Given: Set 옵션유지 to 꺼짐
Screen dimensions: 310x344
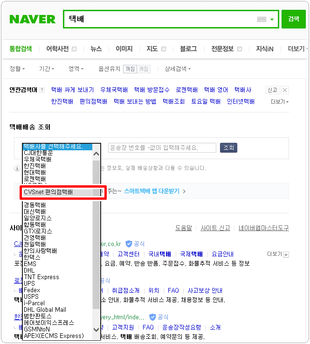Looking at the screenshot, I should click(x=130, y=69).
